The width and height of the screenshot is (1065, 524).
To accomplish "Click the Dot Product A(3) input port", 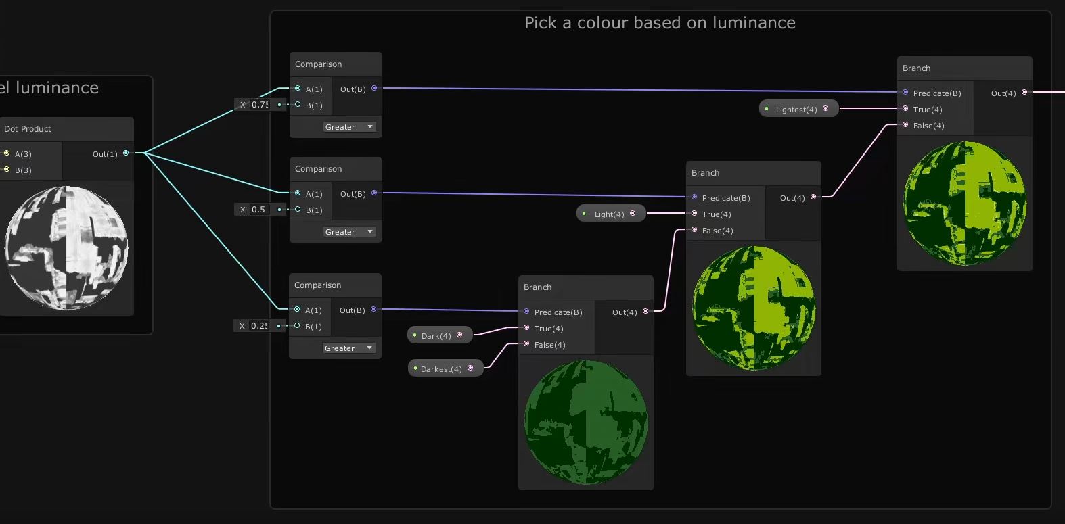I will (x=7, y=153).
